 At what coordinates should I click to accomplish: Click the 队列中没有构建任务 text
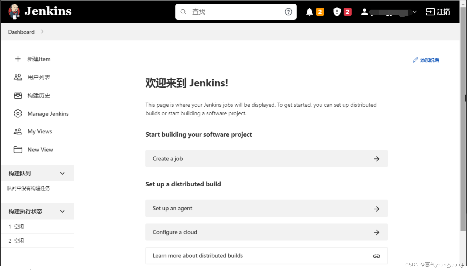pyautogui.click(x=29, y=188)
